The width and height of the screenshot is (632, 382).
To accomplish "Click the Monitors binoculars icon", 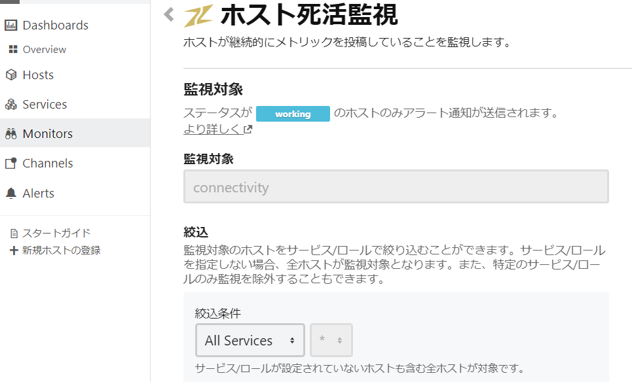I will coord(11,133).
